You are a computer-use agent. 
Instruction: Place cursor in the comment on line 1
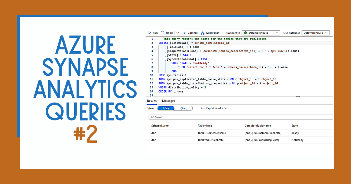[x=212, y=39]
